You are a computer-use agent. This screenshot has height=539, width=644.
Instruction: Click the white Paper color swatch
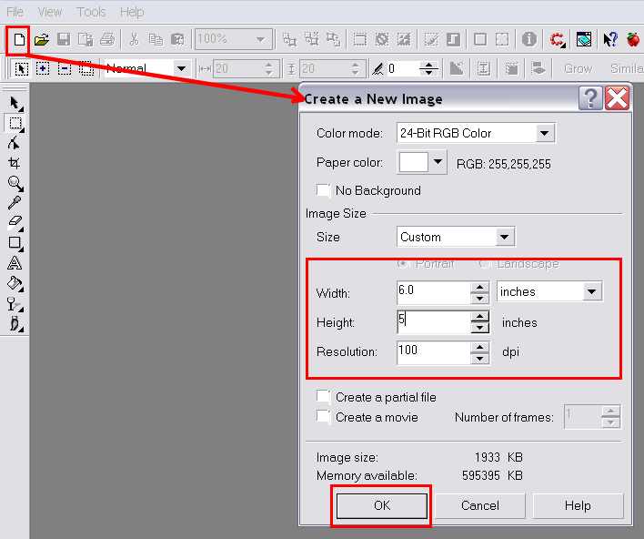click(x=413, y=163)
